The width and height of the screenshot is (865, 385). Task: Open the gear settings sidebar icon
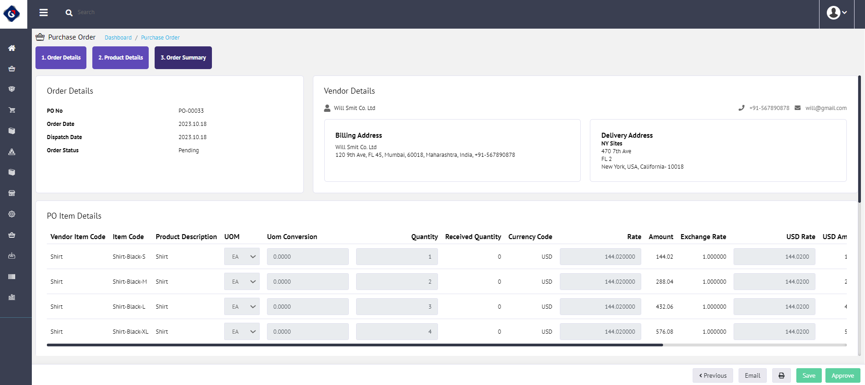pyautogui.click(x=12, y=214)
